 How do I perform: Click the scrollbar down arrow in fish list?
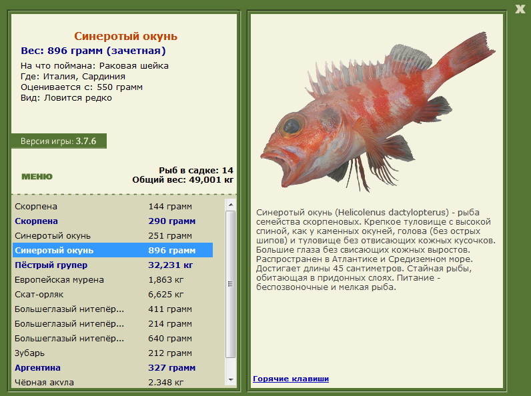(x=231, y=380)
